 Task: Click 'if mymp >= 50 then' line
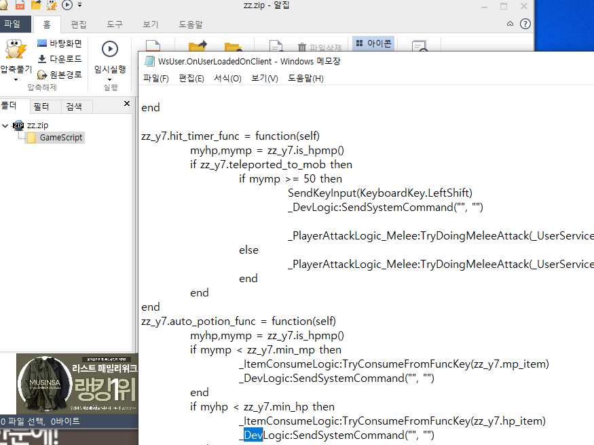click(290, 178)
